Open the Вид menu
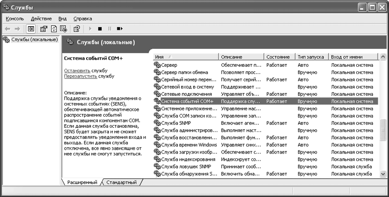 tap(63, 19)
